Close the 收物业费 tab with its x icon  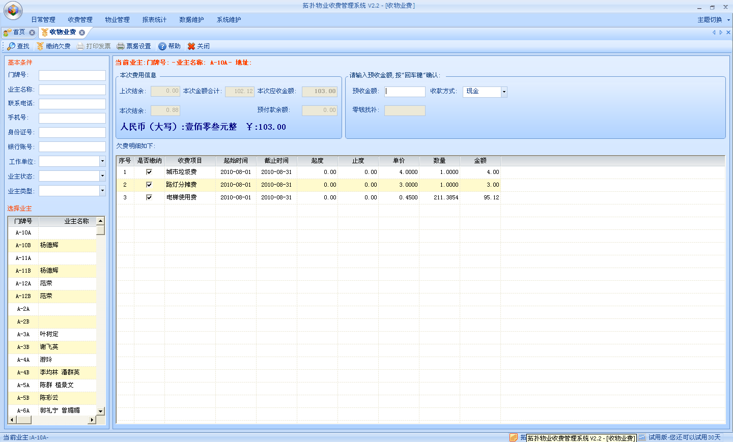[x=82, y=33]
